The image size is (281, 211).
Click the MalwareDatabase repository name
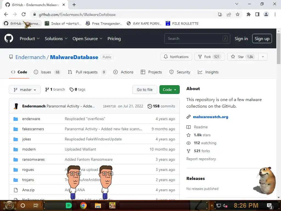[74, 57]
